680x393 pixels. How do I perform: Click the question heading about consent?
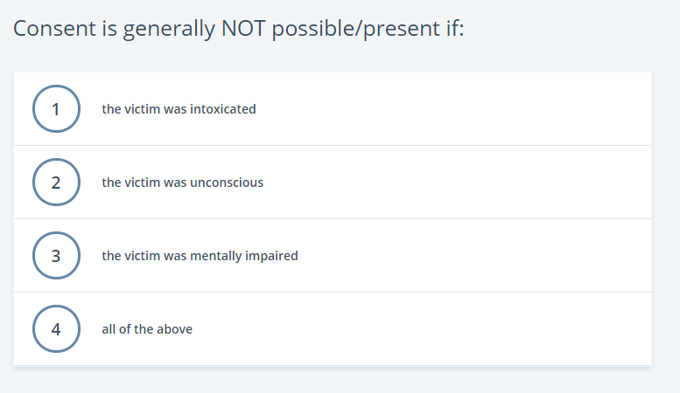[239, 29]
